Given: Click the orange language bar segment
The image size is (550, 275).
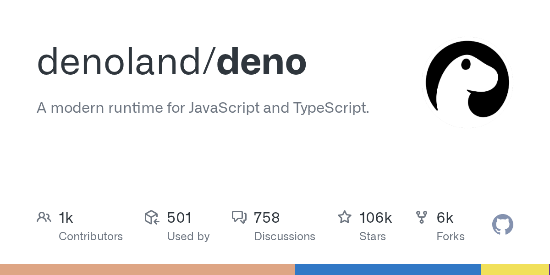Looking at the screenshot, I should pyautogui.click(x=148, y=269).
